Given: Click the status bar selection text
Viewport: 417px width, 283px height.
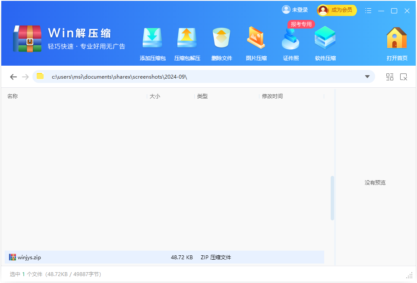Looking at the screenshot, I should click(x=55, y=274).
